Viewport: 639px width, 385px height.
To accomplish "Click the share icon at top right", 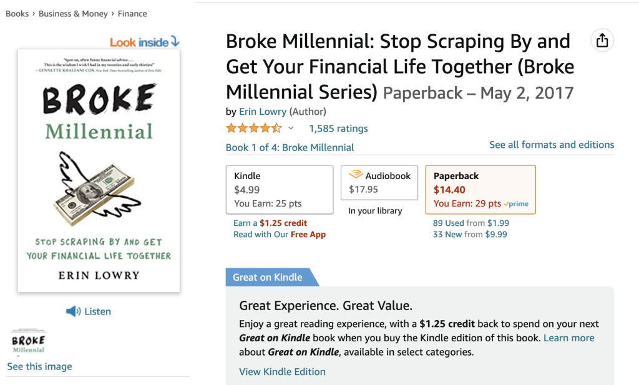I will [602, 40].
